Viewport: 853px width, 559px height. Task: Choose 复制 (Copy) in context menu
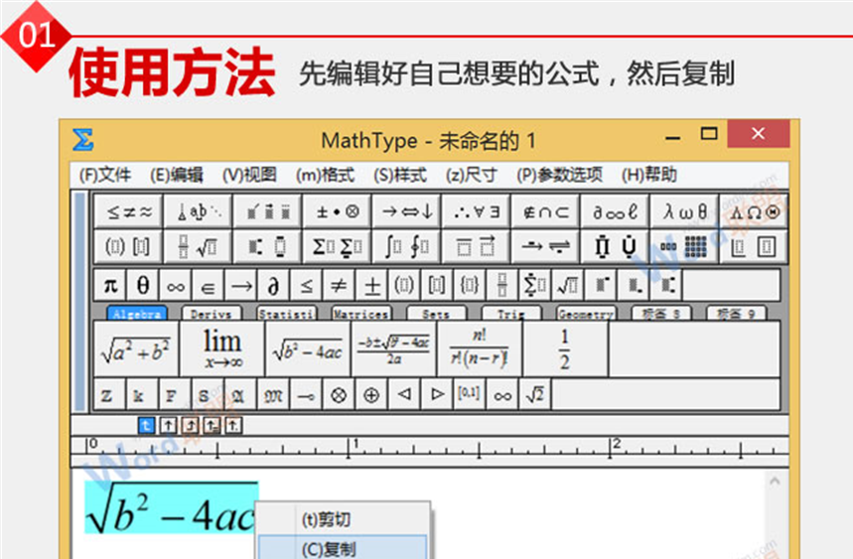coord(343,547)
